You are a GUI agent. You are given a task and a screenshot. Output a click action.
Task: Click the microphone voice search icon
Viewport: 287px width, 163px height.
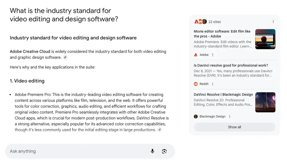[x=152, y=151]
